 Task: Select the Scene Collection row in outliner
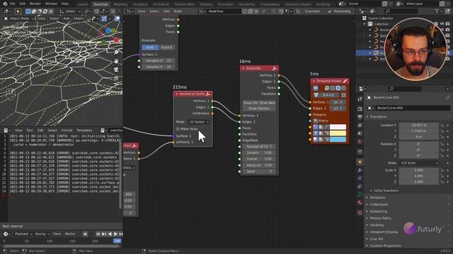(381, 18)
